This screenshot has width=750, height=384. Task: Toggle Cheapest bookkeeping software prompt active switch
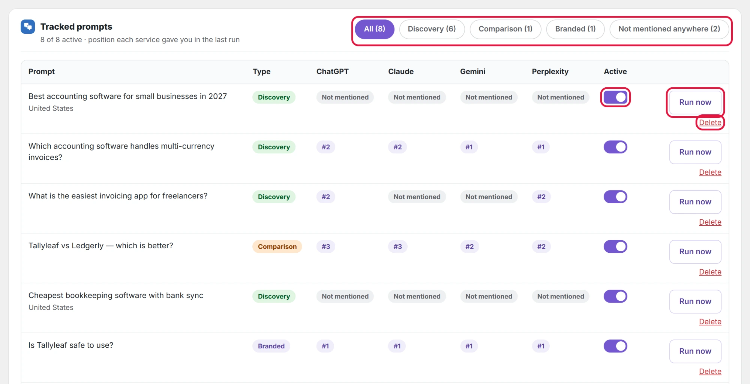(615, 296)
